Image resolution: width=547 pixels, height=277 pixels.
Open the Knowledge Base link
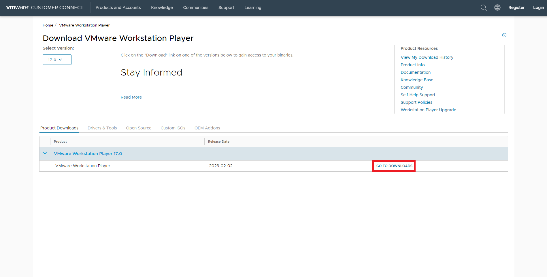(x=417, y=80)
